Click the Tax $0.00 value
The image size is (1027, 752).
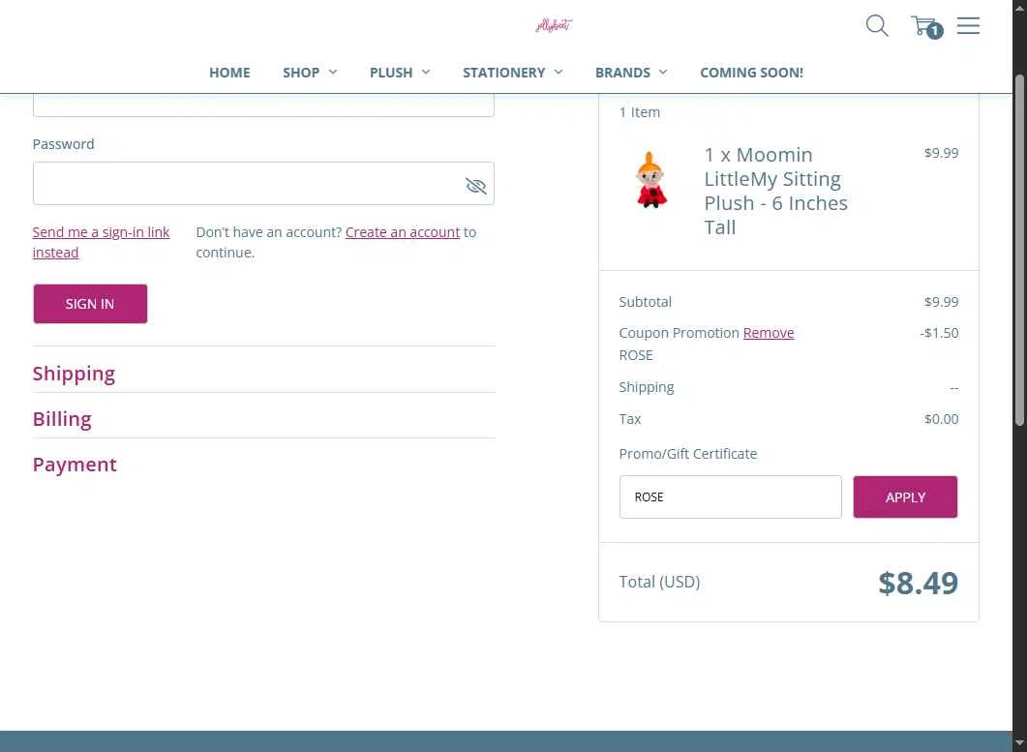tap(941, 419)
